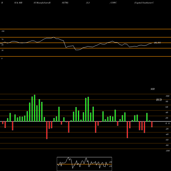Image resolution: width=171 pixels, height=171 pixels.
Task: Open the mini overview chart thumbnail
Action: pos(84,164)
